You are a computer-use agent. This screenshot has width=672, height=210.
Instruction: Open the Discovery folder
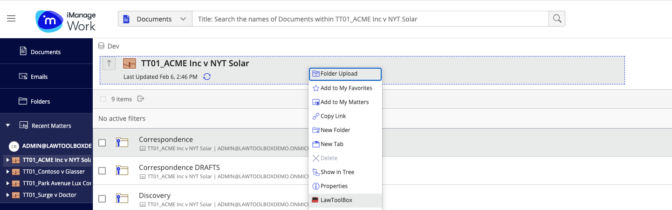point(155,196)
